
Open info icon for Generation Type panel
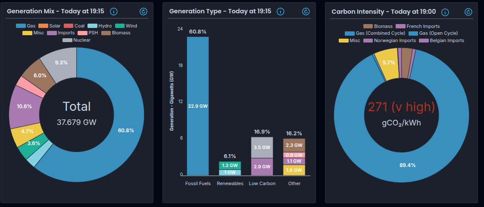280,12
